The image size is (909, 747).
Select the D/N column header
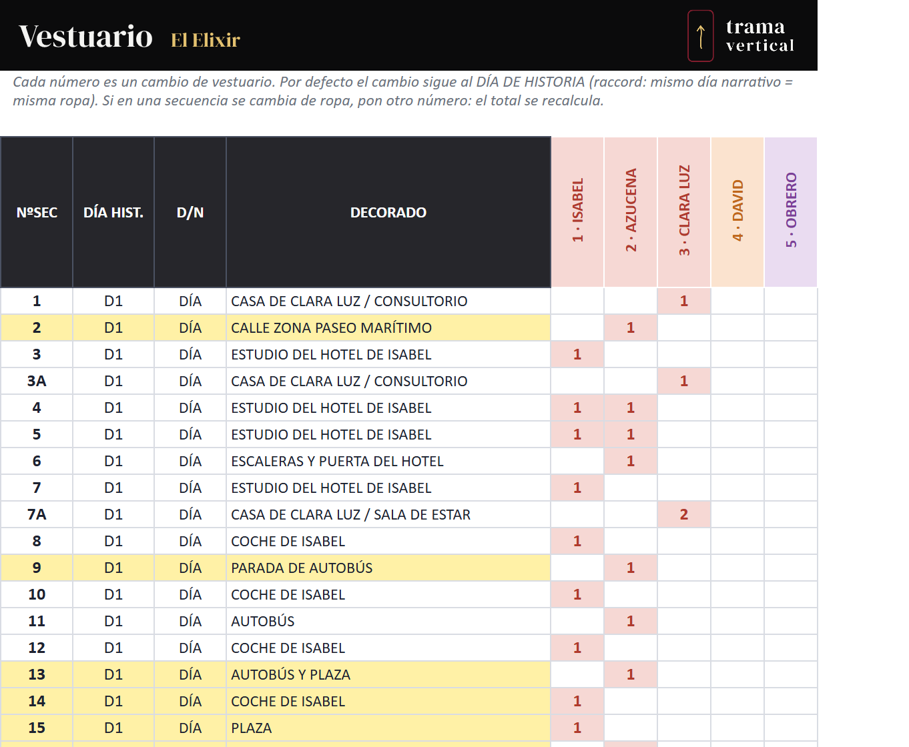click(190, 212)
